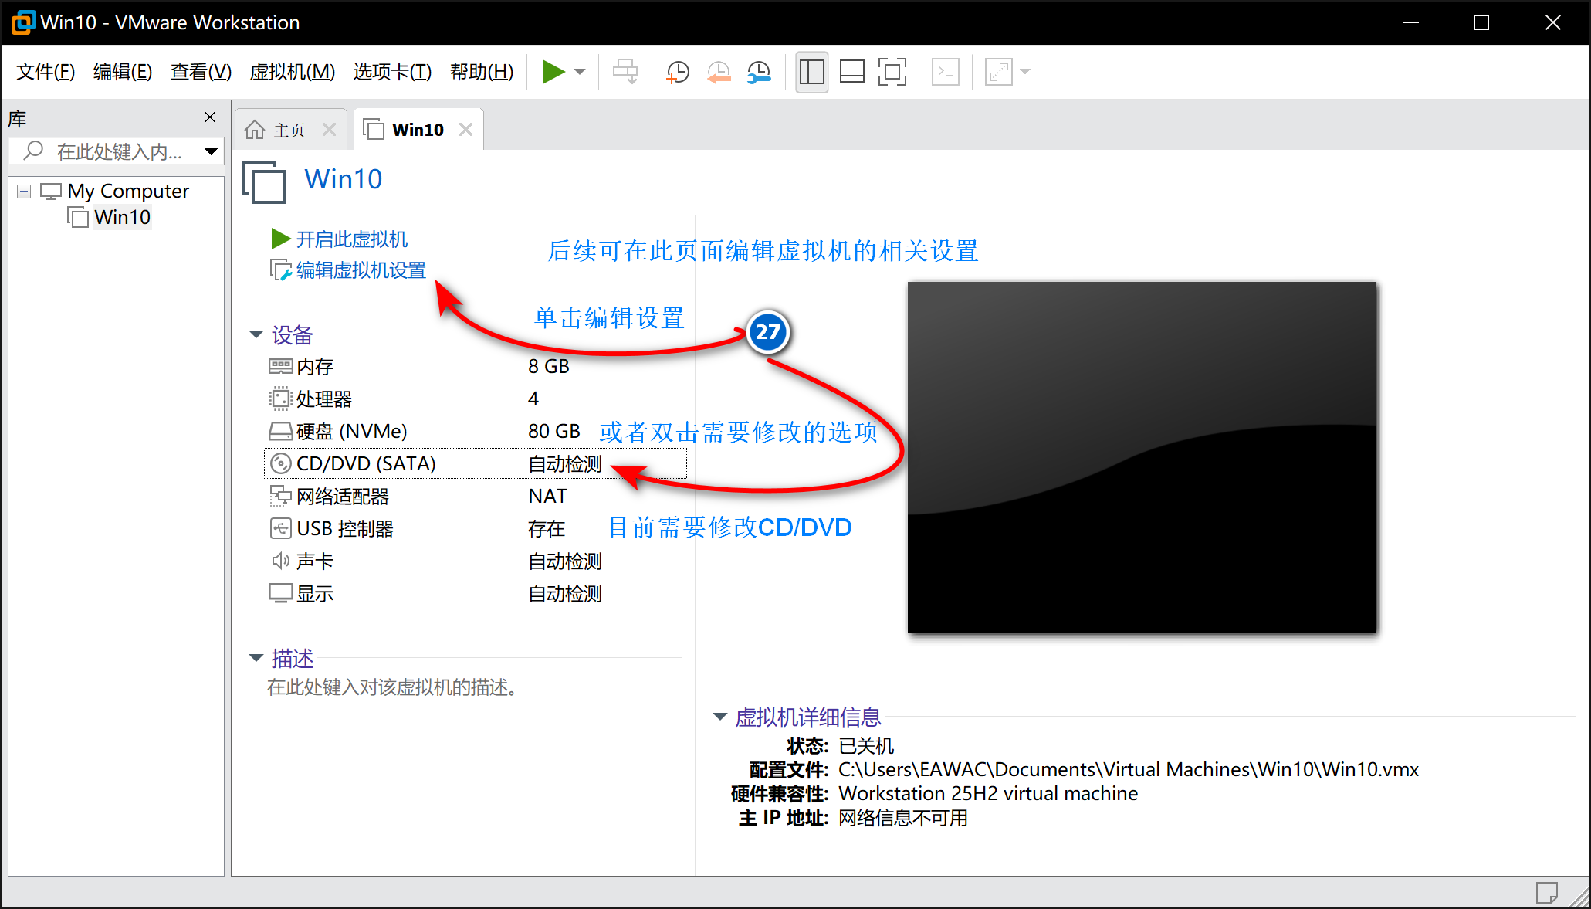Collapse the My Computer tree node
The image size is (1591, 909).
tap(24, 191)
